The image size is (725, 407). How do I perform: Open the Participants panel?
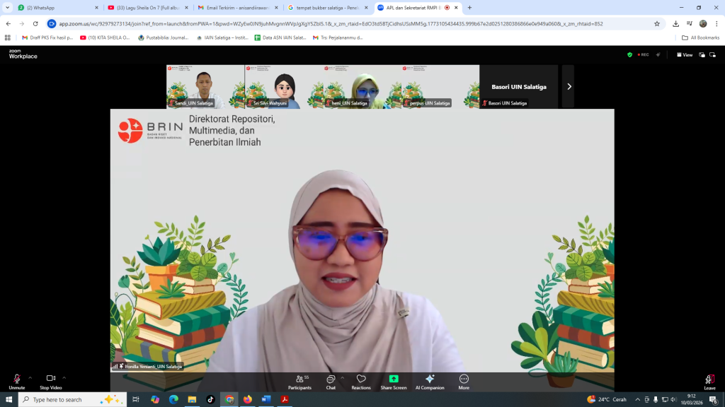click(x=299, y=382)
